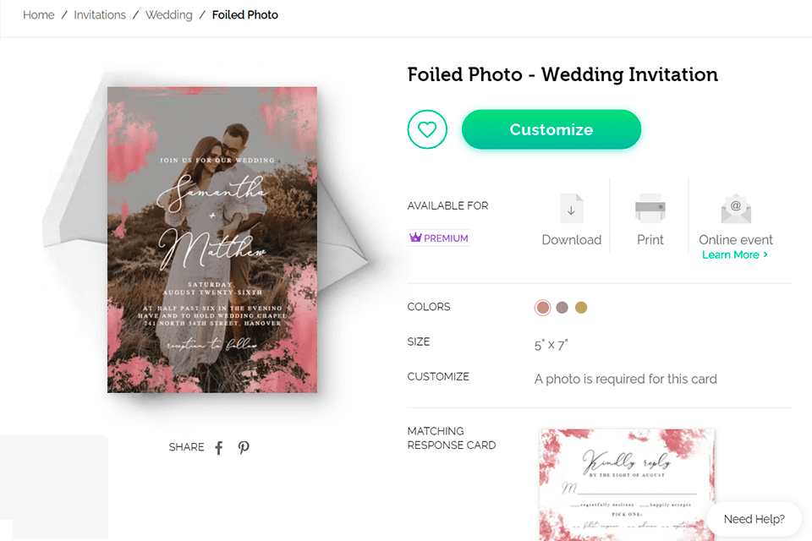Click the Download file icon
This screenshot has height=541, width=812.
571,208
